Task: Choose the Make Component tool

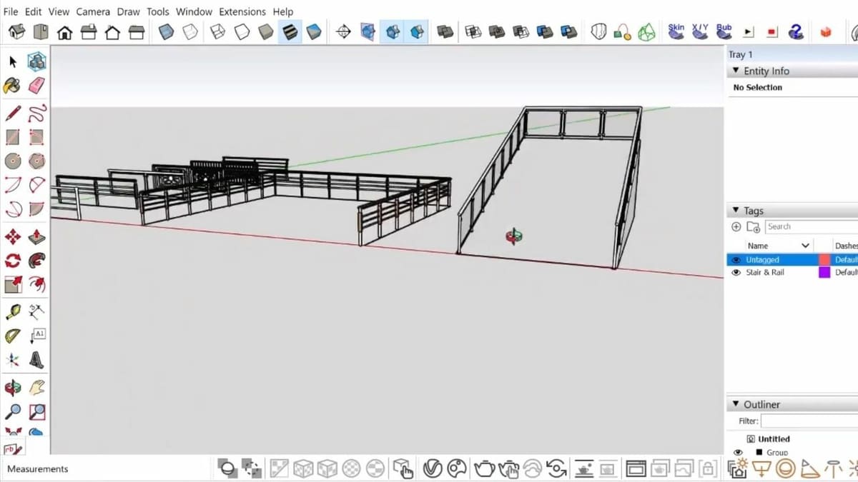Action: point(37,61)
